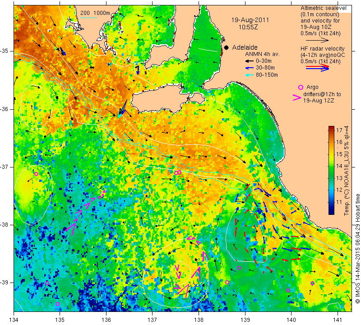Click the x-axis longitude label 141

click(x=338, y=320)
